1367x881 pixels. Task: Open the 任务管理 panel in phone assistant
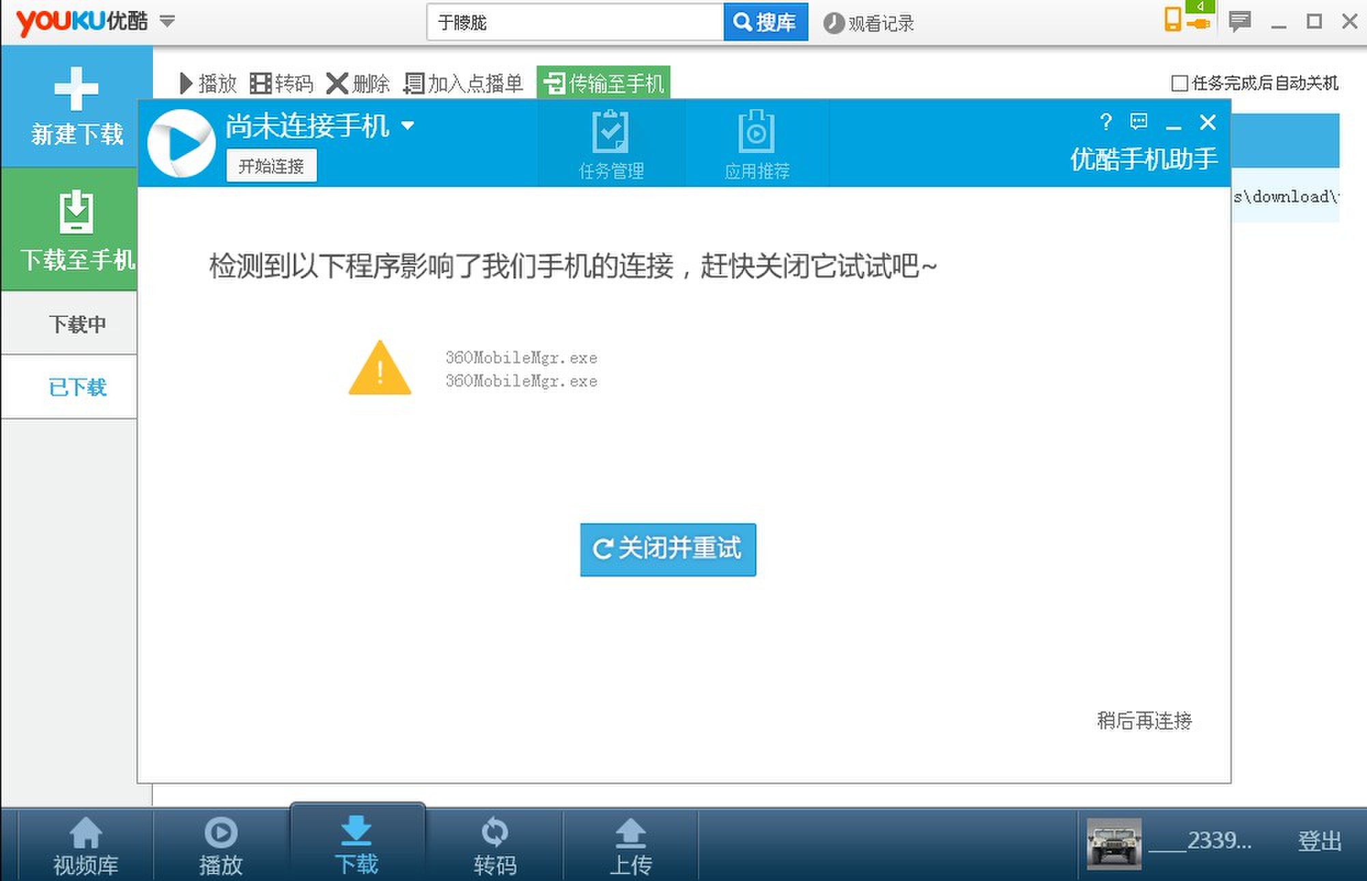610,143
